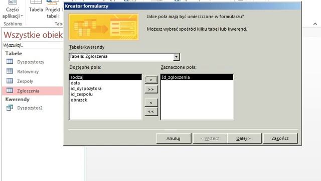Add all fields with the >> button
321x181 pixels.
click(151, 89)
